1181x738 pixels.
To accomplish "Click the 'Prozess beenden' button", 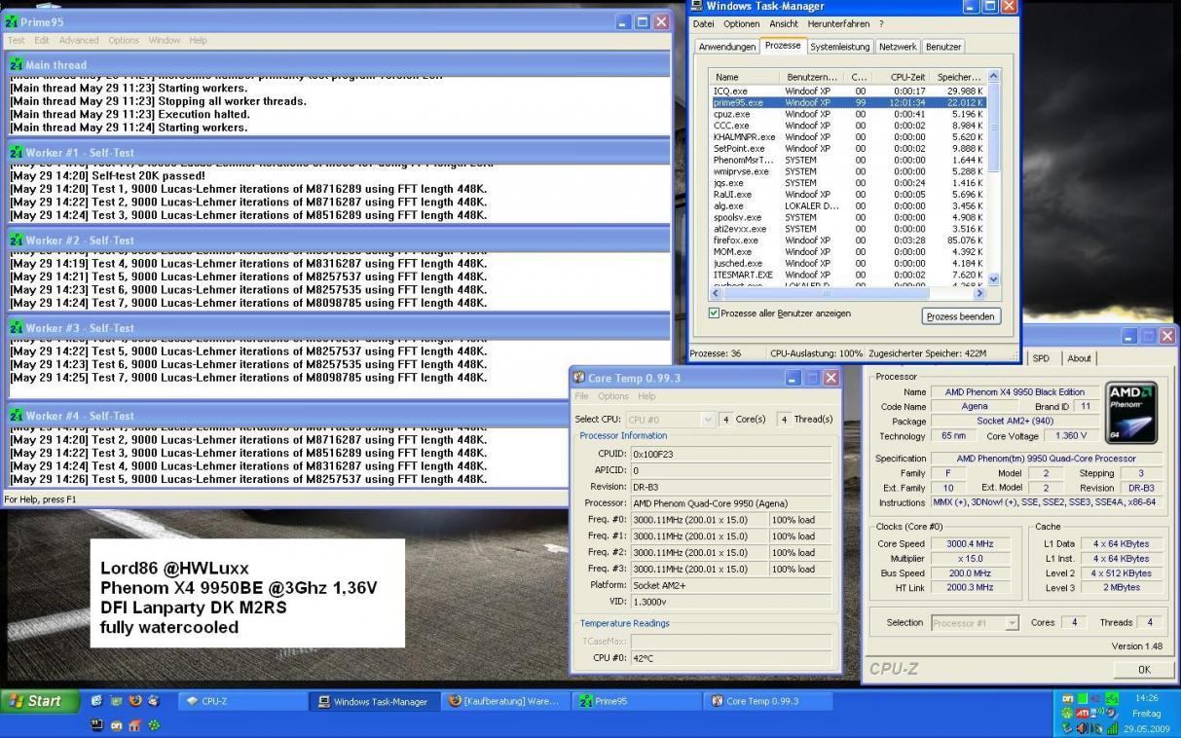I will pos(961,316).
